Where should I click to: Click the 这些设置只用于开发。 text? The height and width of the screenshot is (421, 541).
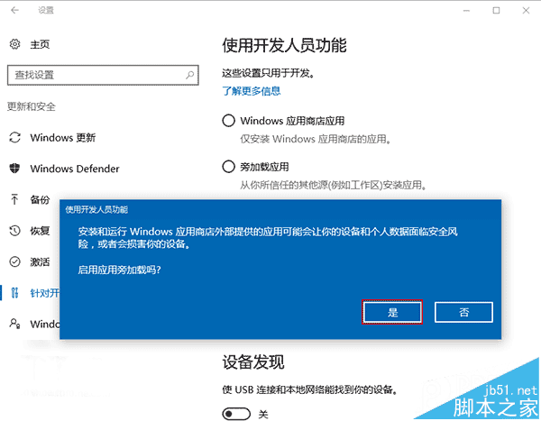(x=269, y=73)
